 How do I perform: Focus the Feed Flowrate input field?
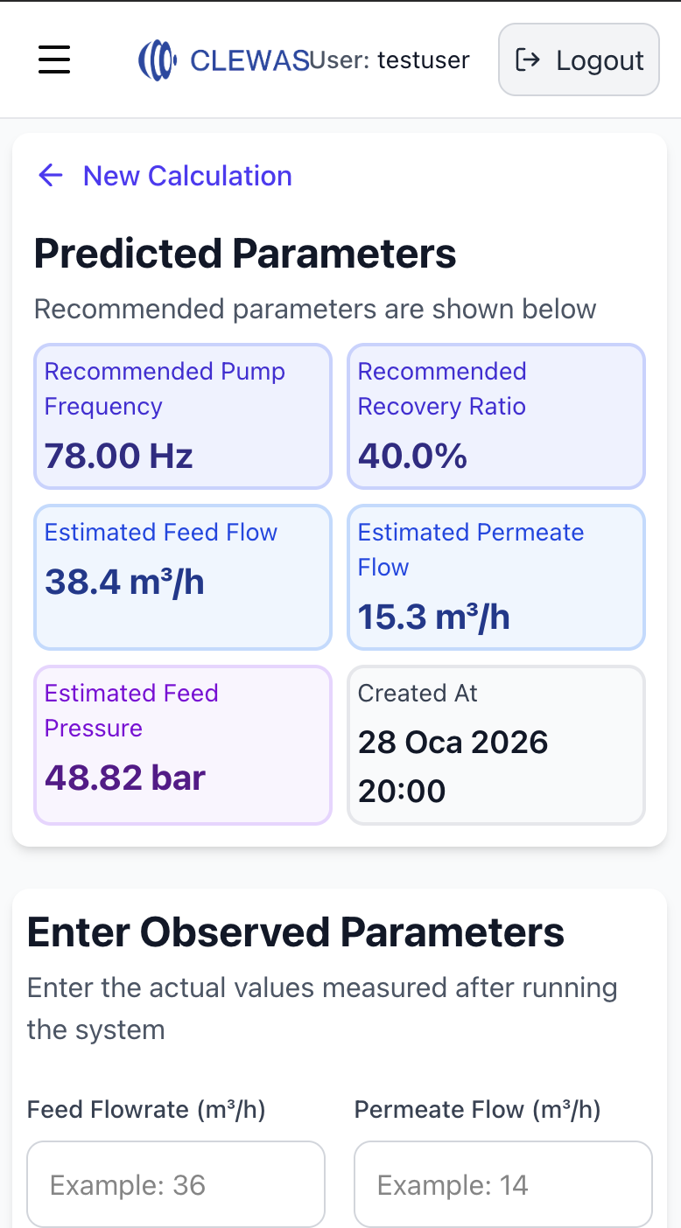coord(176,1184)
